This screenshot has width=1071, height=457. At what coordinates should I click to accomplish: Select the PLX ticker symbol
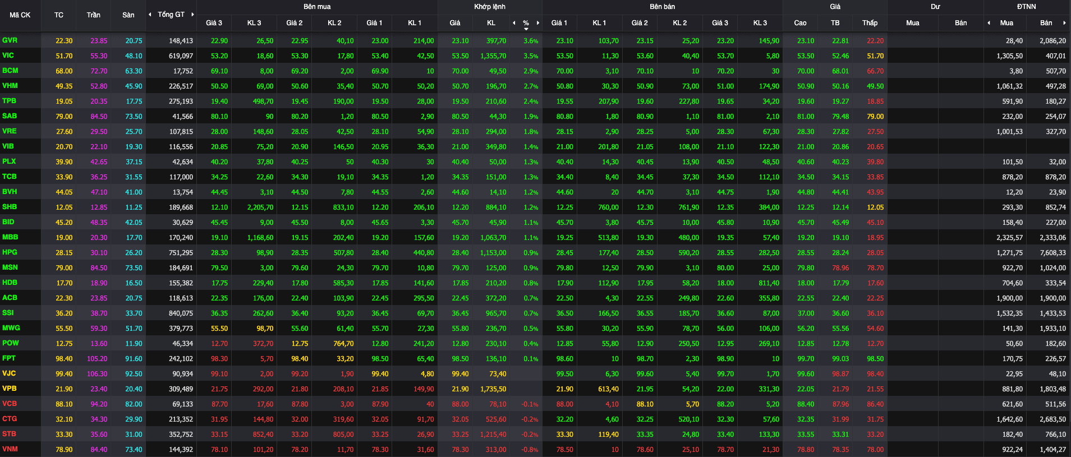[x=10, y=161]
